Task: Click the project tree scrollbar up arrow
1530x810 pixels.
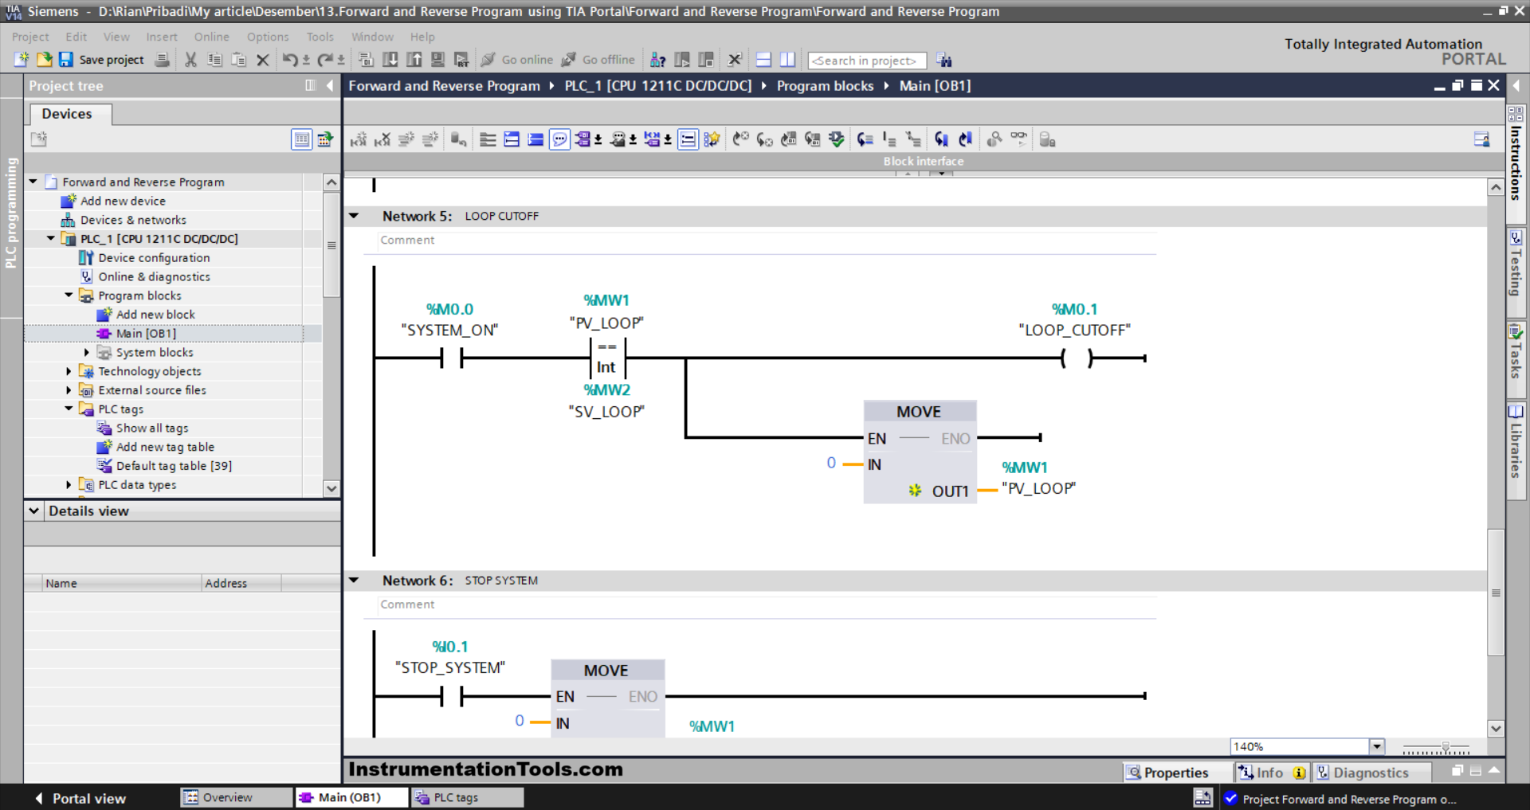Action: tap(331, 182)
